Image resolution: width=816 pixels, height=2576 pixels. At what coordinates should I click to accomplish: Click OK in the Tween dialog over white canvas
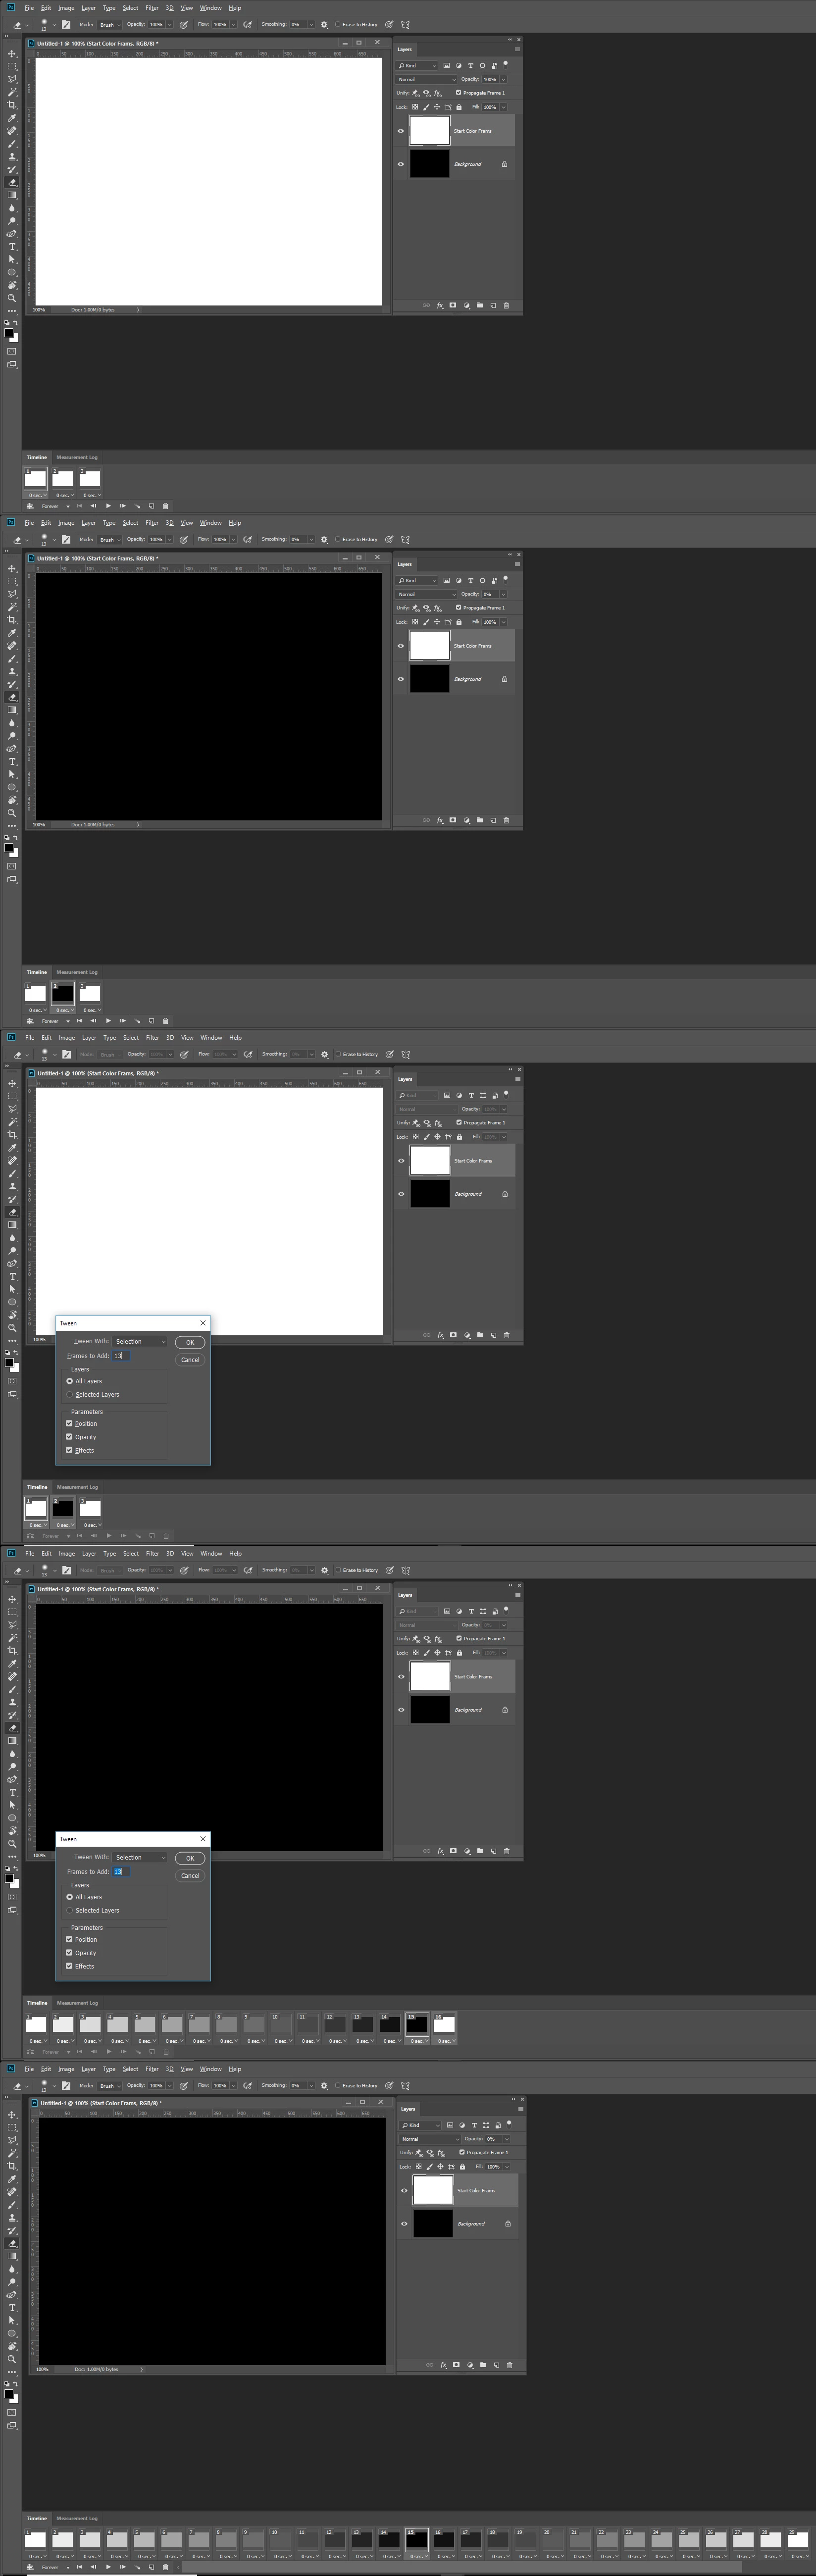coord(190,1342)
